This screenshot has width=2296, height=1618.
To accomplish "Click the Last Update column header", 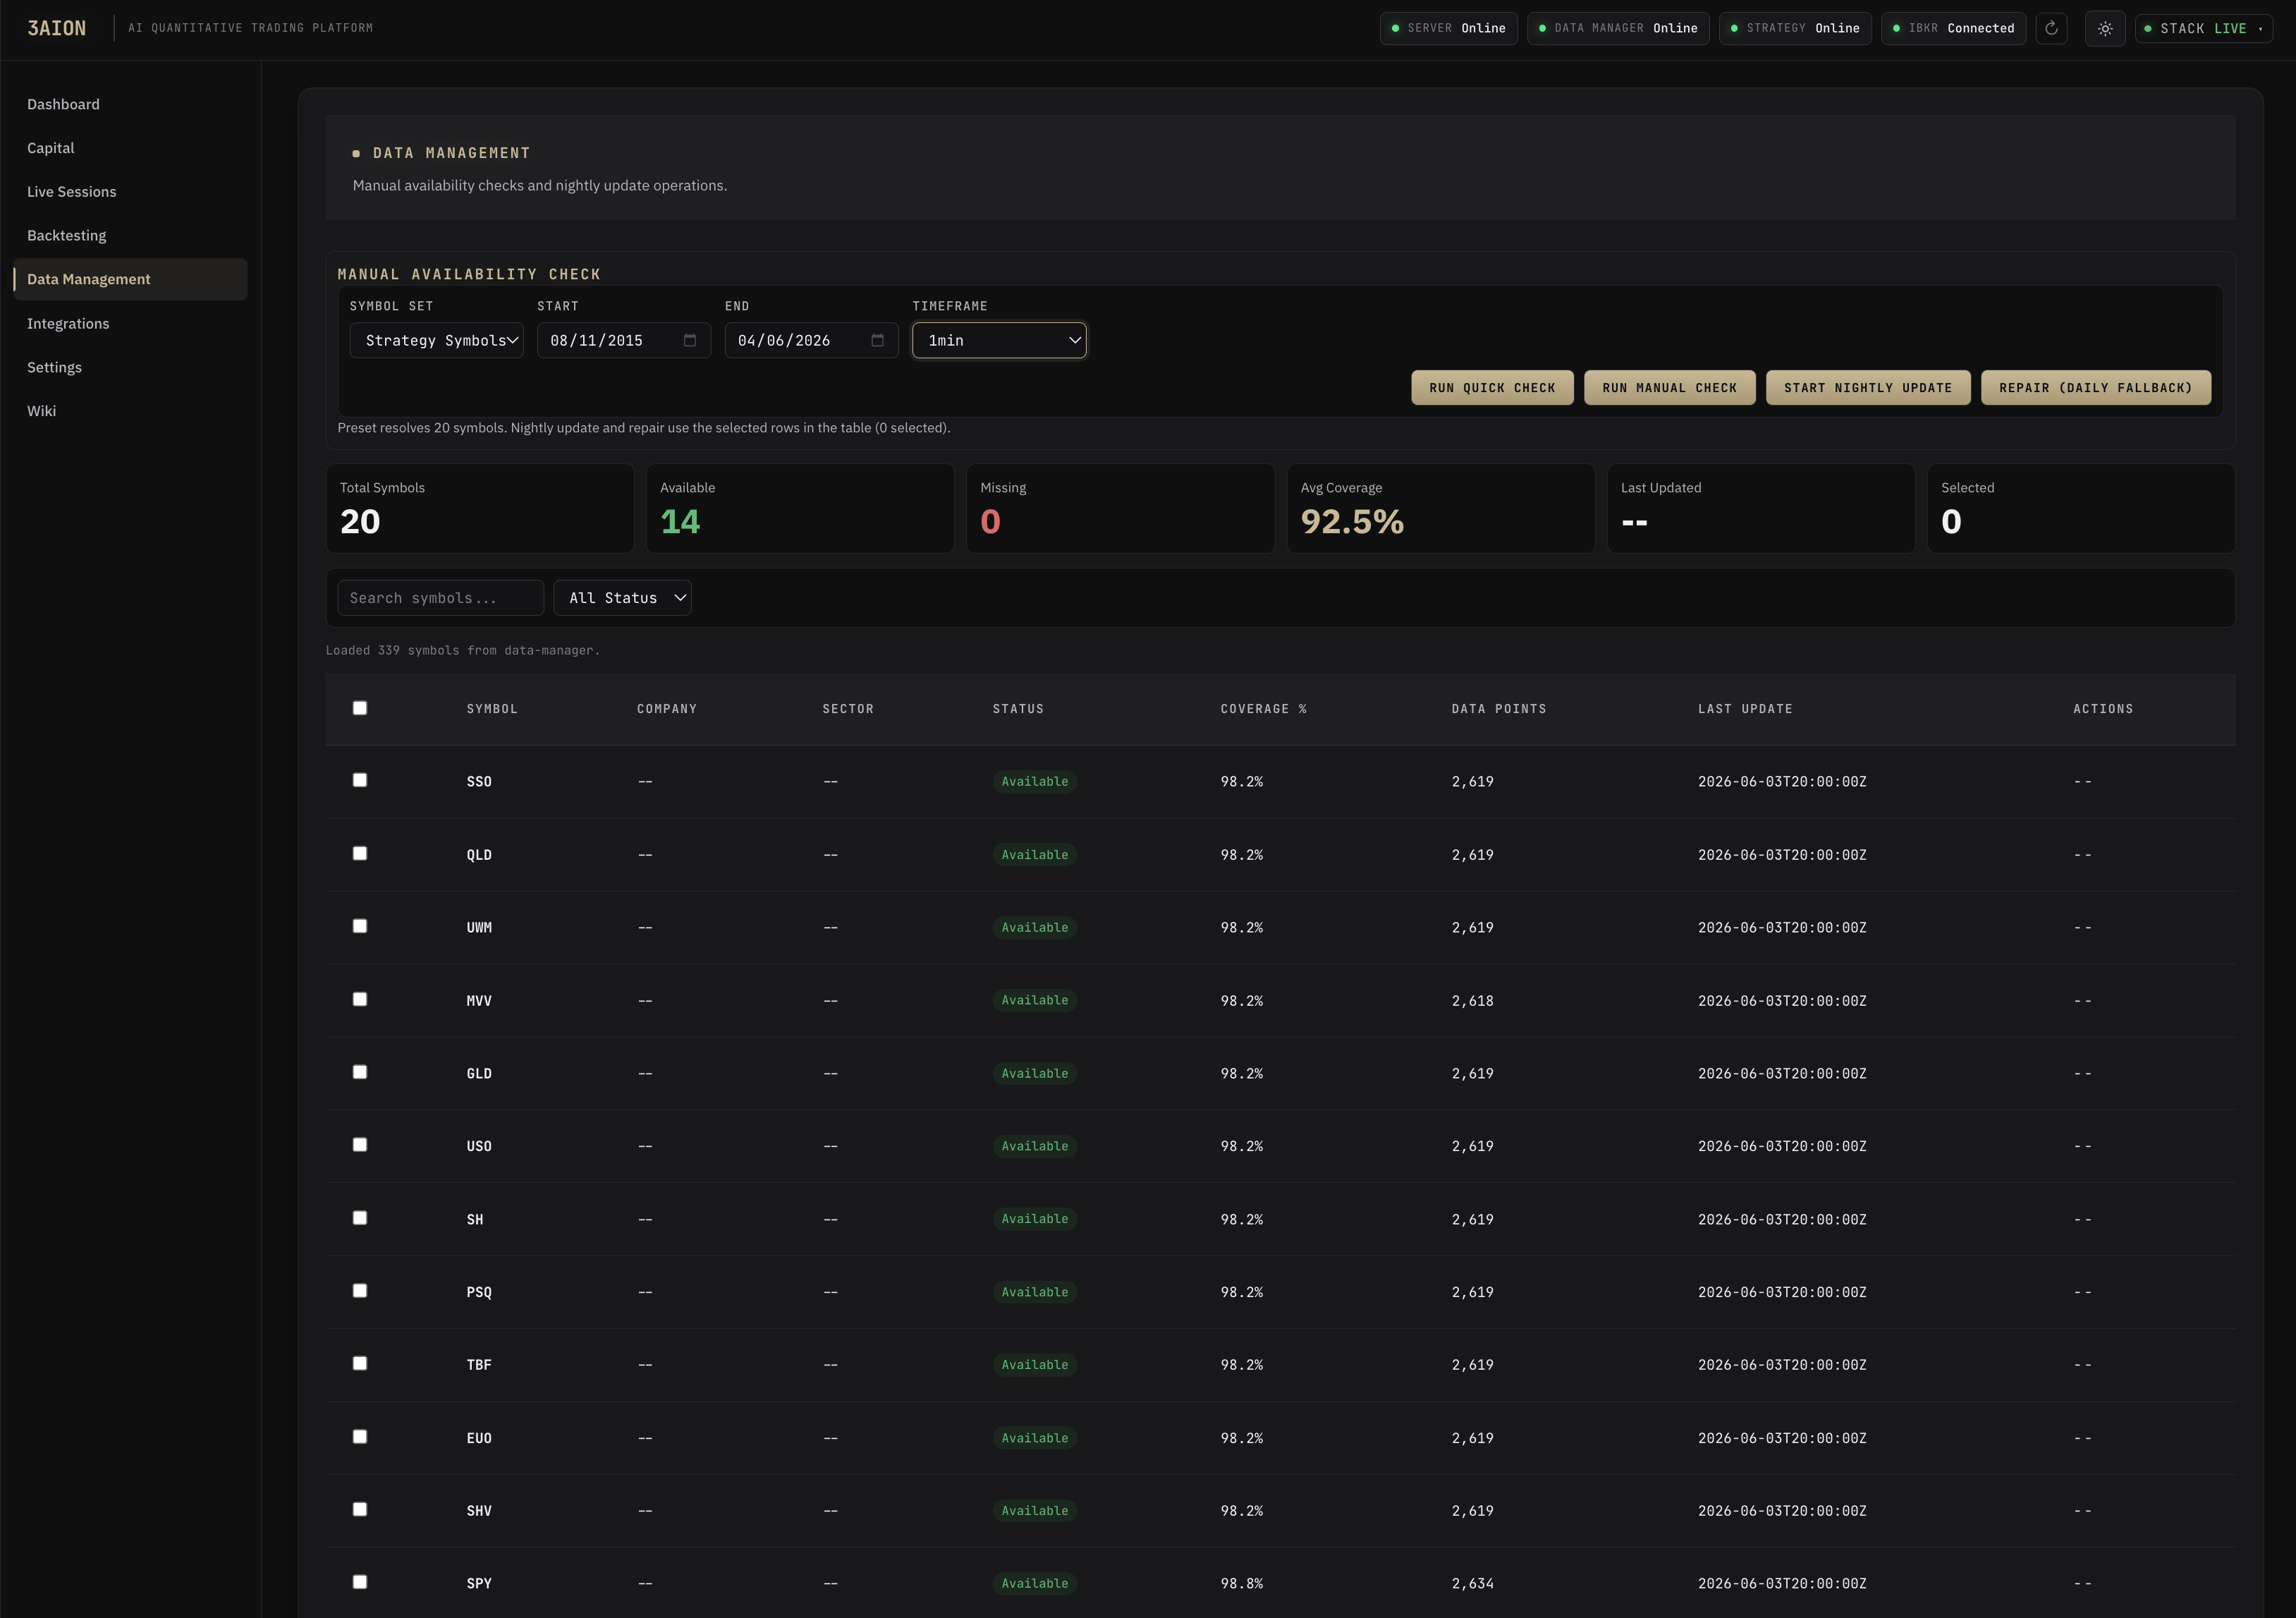I will pos(1745,709).
